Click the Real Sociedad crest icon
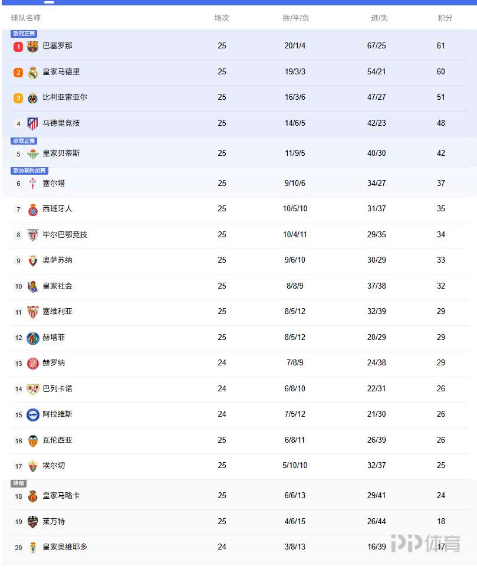Image resolution: width=477 pixels, height=569 pixels. 33,286
